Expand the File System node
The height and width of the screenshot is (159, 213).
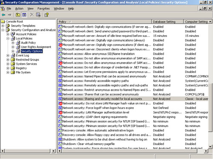click(8, 73)
